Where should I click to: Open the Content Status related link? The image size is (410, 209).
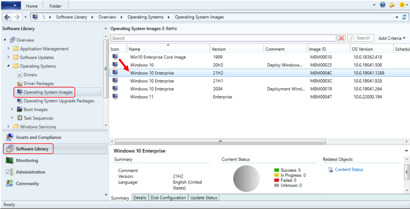click(349, 169)
